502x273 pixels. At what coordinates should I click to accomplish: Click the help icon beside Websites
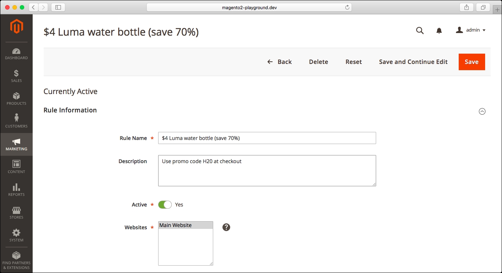pyautogui.click(x=226, y=227)
